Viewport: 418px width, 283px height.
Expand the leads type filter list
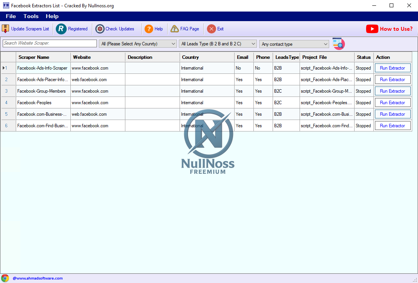[x=253, y=43]
